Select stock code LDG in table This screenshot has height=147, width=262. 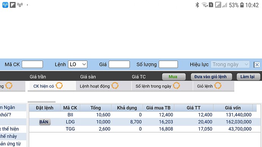point(70,122)
